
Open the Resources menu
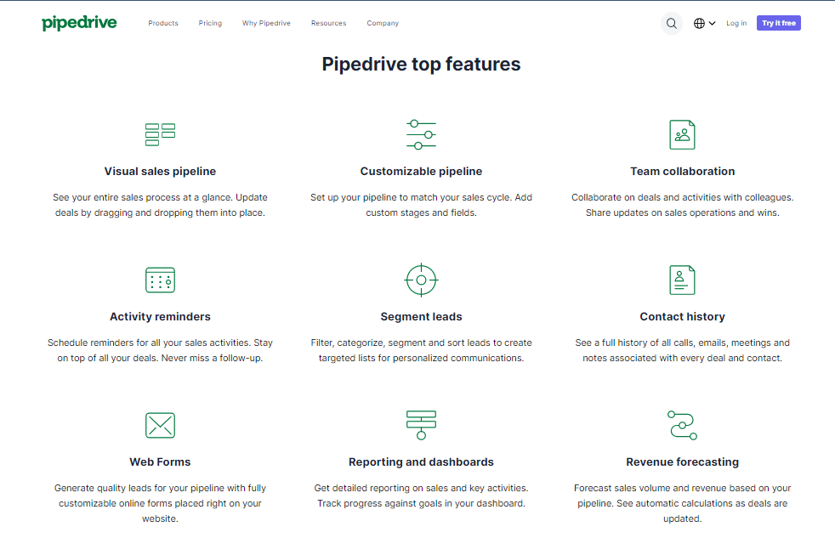pyautogui.click(x=328, y=24)
